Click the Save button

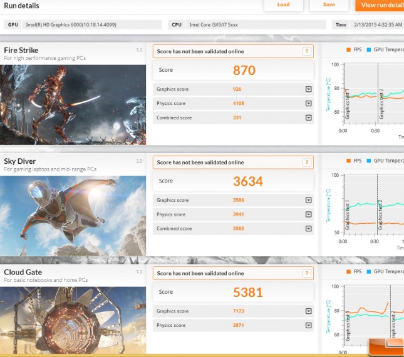click(329, 5)
